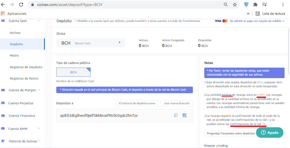Screen dimensions: 290x148
Task: Click the page vertical scrollbar
Action: click(x=288, y=51)
